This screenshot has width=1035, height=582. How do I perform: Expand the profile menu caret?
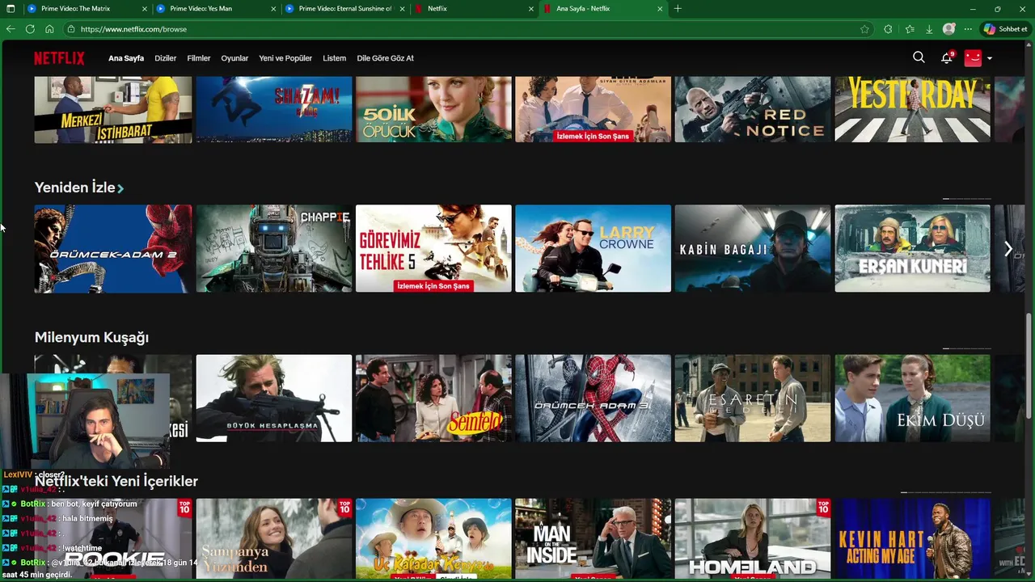[990, 58]
